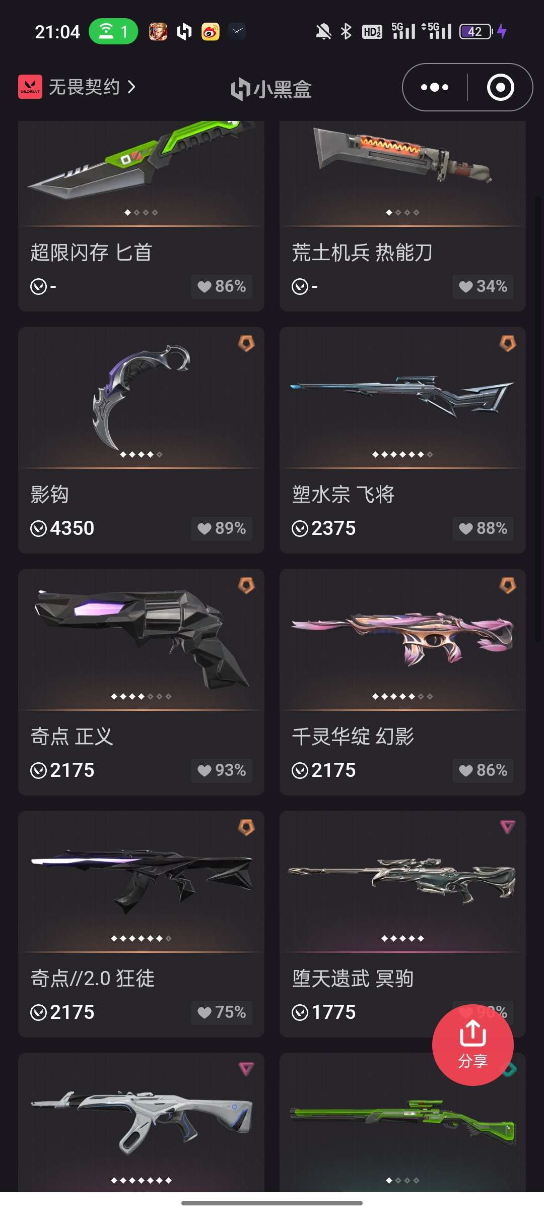Select the variant dots under 千灵华绽 幻影
Image resolution: width=544 pixels, height=1216 pixels.
point(402,696)
